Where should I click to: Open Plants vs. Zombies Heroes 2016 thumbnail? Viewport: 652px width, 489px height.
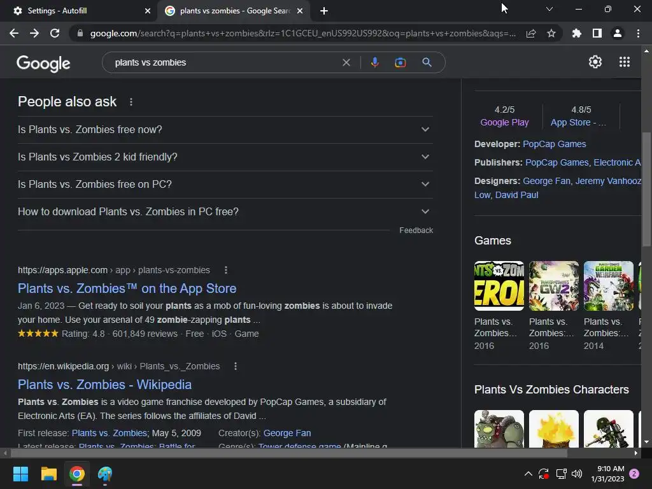(x=499, y=286)
